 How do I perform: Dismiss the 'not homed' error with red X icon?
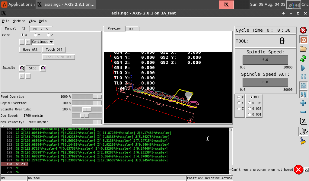point(298,170)
